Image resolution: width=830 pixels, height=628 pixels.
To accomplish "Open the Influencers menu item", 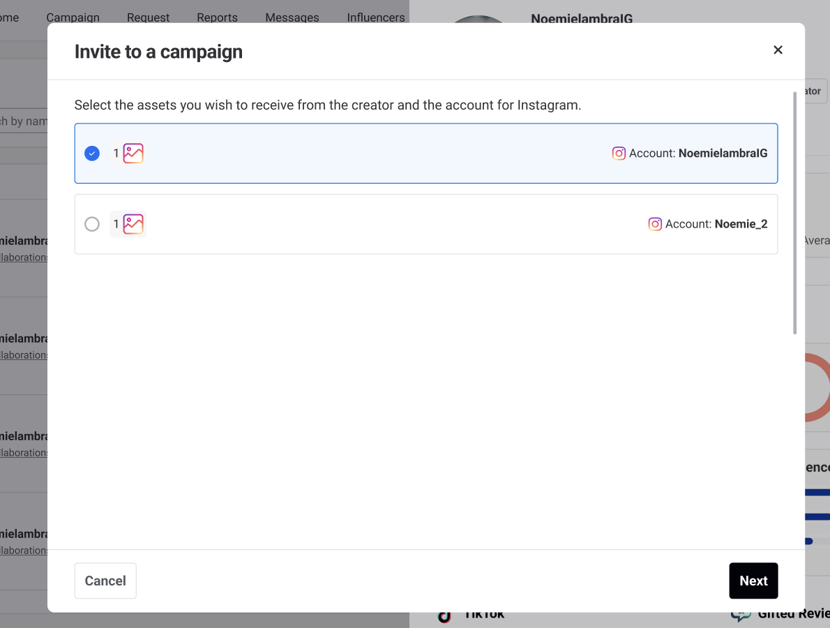I will click(376, 17).
